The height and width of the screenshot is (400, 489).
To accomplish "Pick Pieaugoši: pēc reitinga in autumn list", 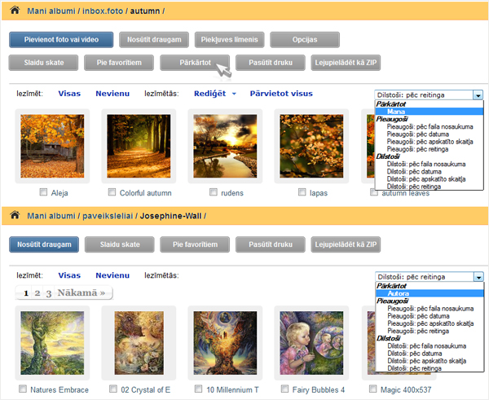I will 430,149.
